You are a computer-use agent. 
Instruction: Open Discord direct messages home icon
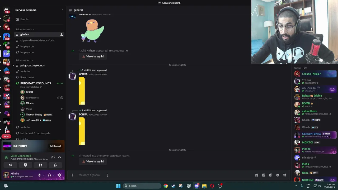[6, 10]
